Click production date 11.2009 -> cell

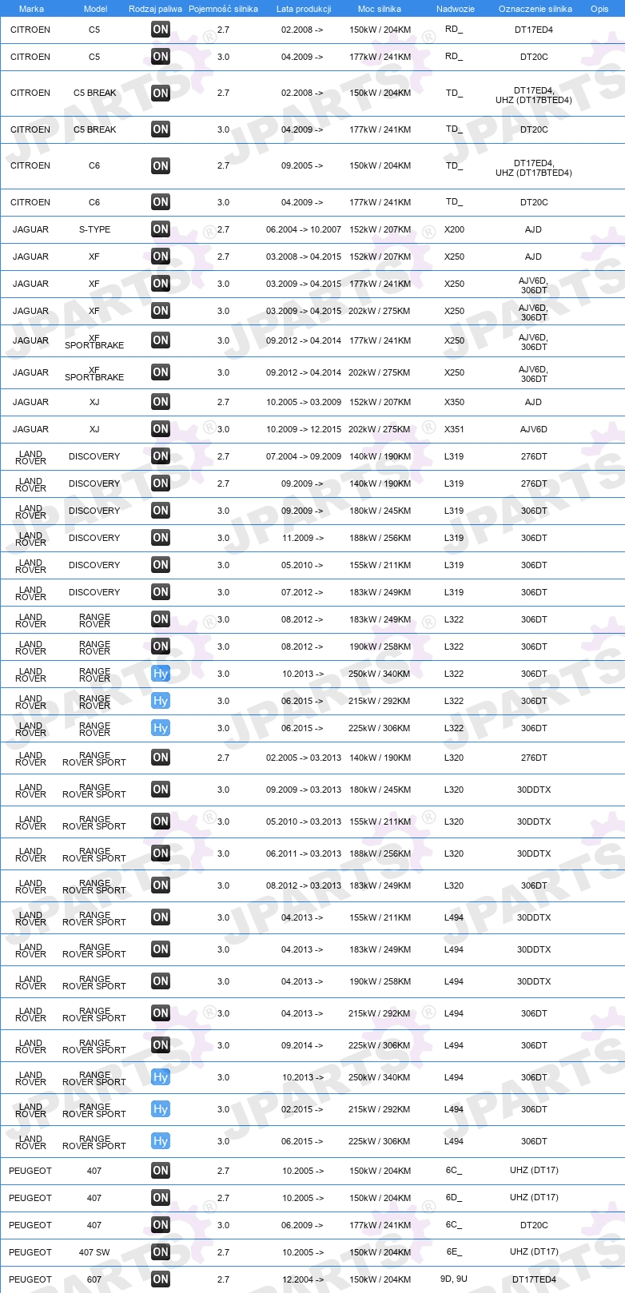pyautogui.click(x=302, y=538)
